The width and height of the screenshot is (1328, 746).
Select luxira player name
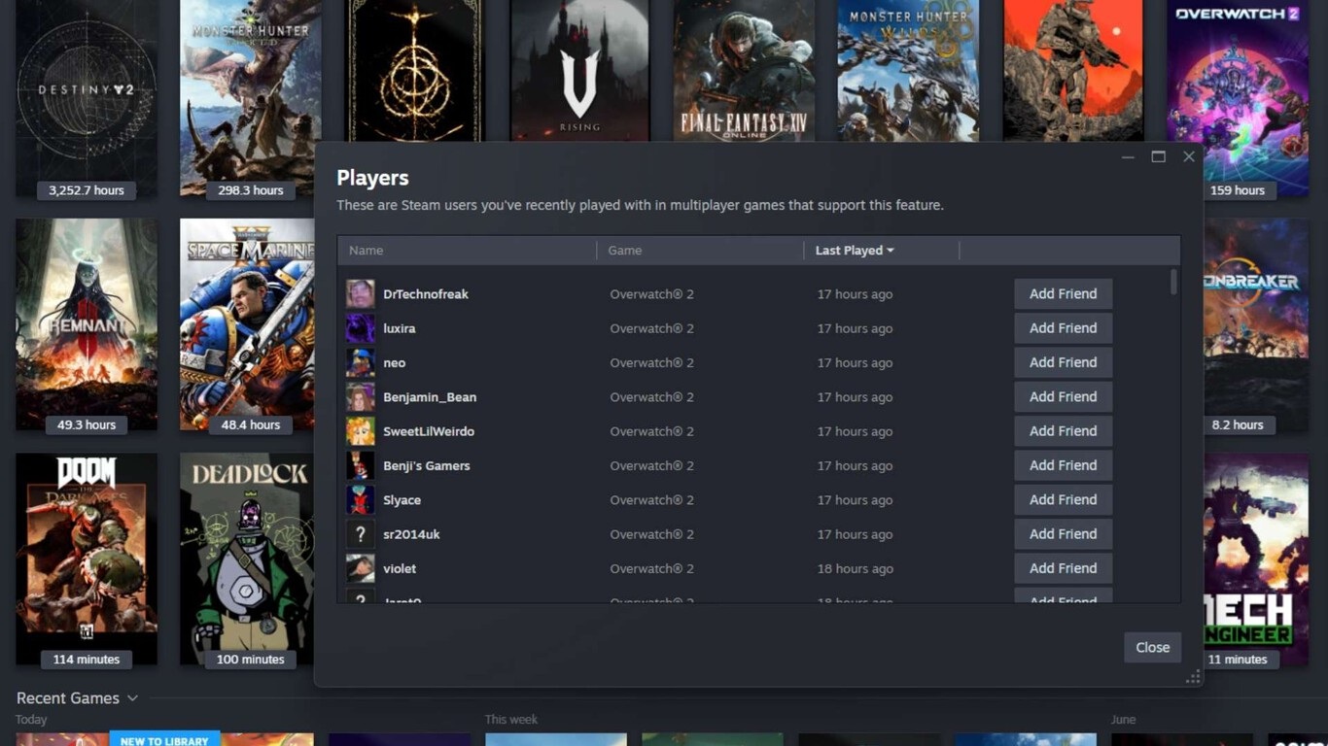point(400,328)
